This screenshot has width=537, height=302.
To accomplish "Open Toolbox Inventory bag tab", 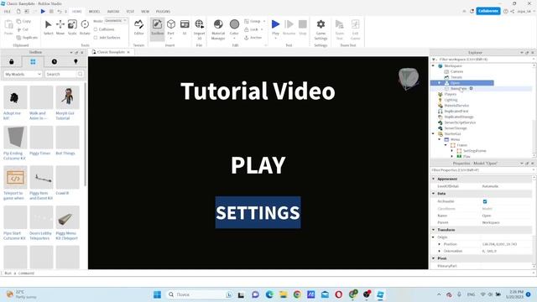I will click(11, 61).
